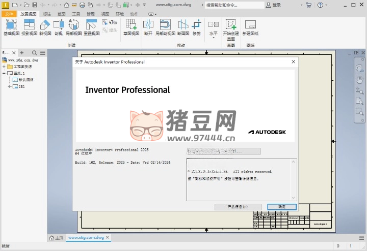The height and width of the screenshot is (251, 367).
Task: Activate the 剖视 (Section View) tool
Action: coord(58,26)
